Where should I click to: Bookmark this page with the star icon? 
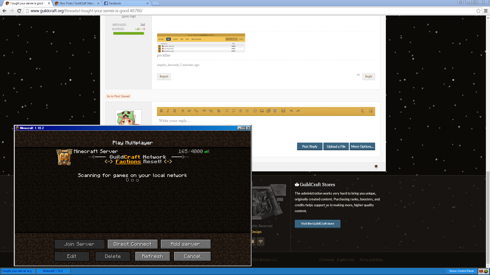click(x=478, y=11)
